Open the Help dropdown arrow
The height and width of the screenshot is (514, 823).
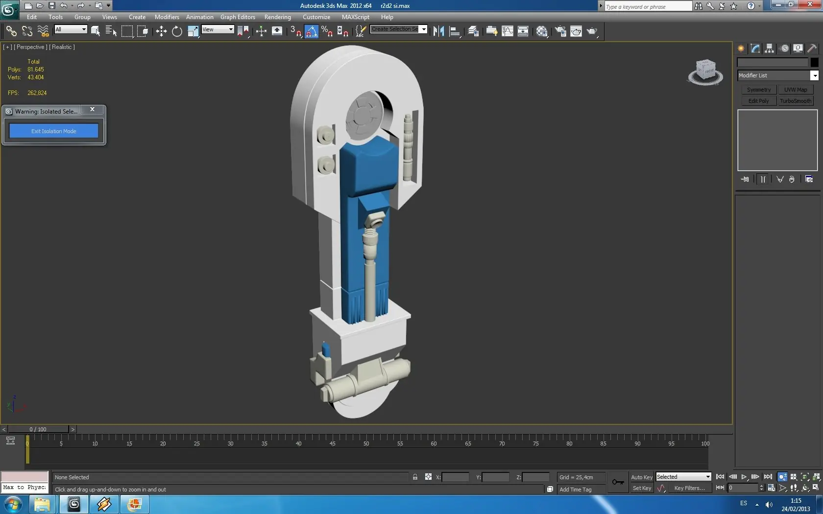tap(760, 6)
